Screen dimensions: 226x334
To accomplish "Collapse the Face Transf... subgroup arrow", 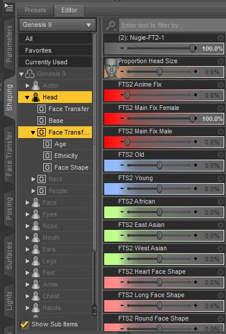I will pos(33,133).
